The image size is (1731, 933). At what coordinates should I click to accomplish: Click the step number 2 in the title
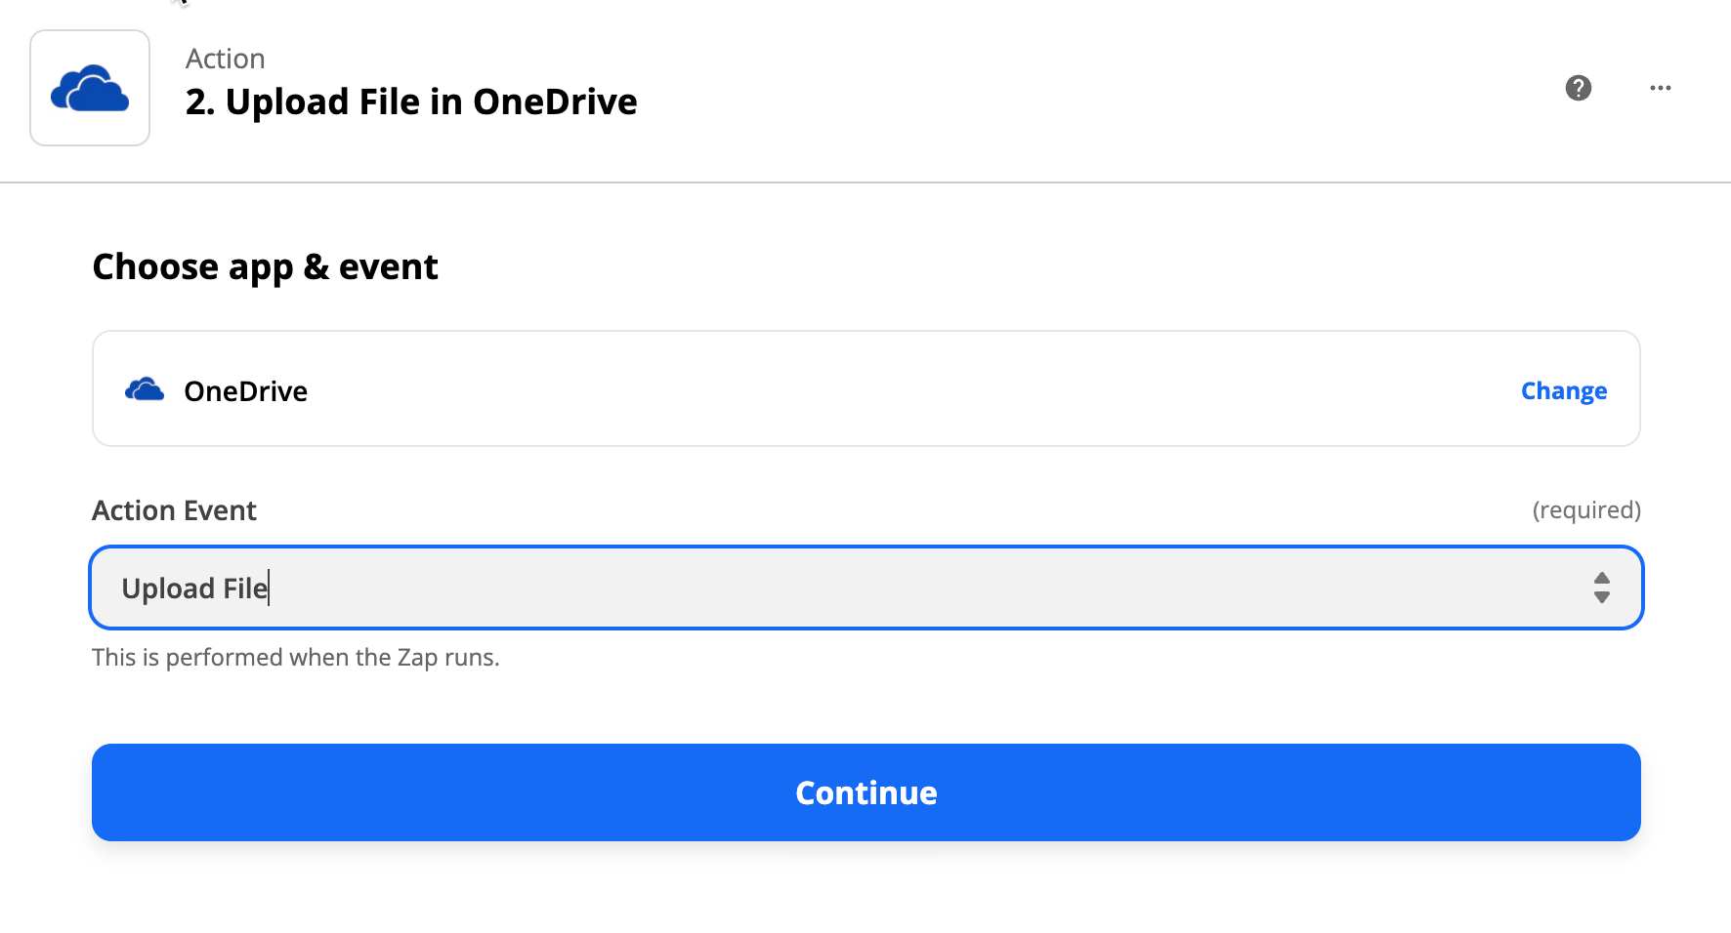(x=199, y=101)
